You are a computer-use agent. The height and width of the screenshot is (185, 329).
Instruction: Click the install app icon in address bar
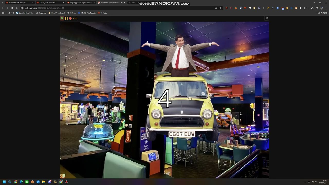point(216,8)
